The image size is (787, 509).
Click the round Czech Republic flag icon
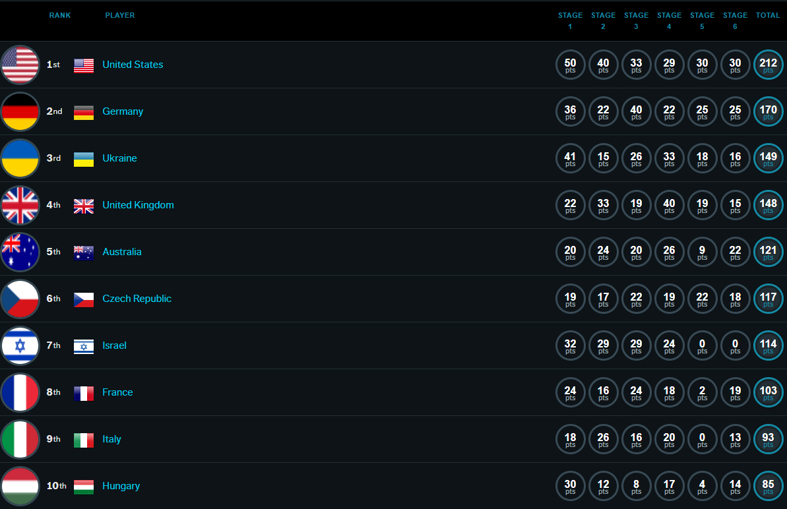coord(20,299)
